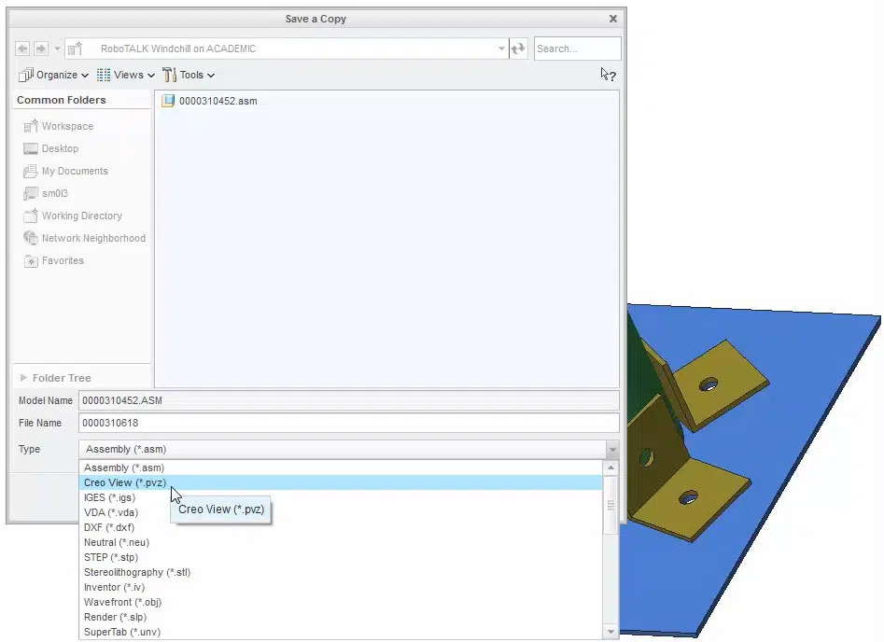Choose IGES (*.igs) format option
This screenshot has height=642, width=884.
[x=110, y=497]
